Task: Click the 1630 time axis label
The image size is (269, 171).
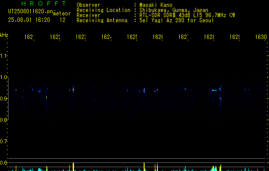Action: pyautogui.click(x=261, y=37)
